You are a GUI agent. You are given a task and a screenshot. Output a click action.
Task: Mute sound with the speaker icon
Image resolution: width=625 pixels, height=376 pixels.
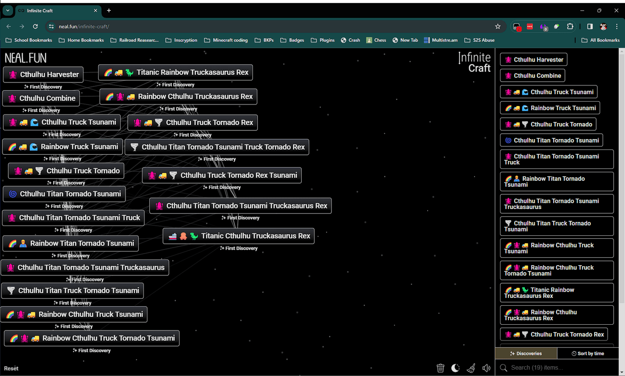486,368
